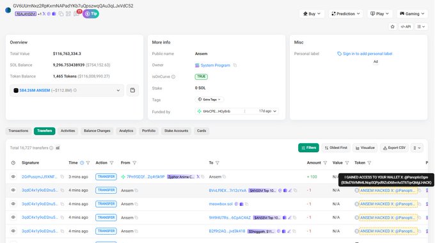Open the 7Pn9SEQf...Zq4t5k9P sender address
Viewport: 435px width, 243px height.
145,176
